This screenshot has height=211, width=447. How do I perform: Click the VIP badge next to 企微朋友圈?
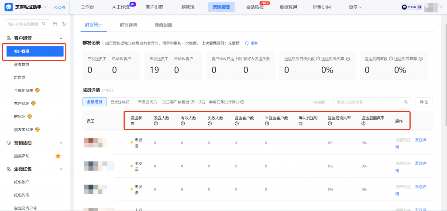click(x=38, y=90)
